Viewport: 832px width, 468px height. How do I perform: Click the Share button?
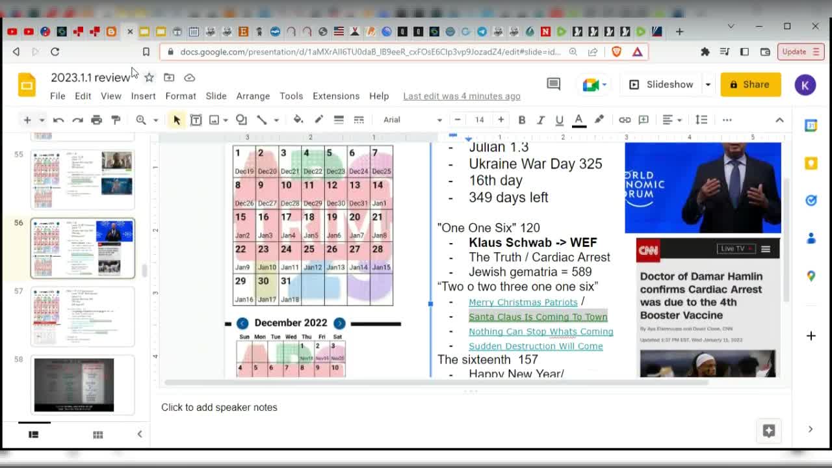tap(750, 84)
